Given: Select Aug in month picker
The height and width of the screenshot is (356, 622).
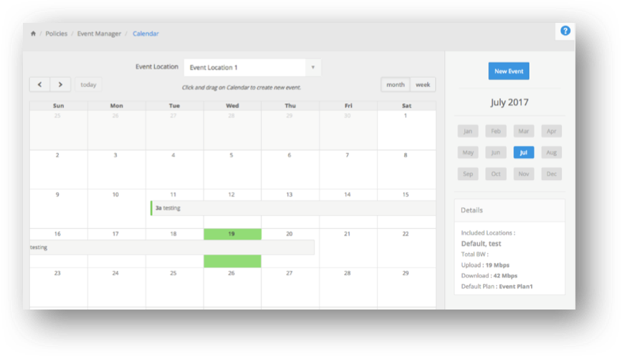Looking at the screenshot, I should click(551, 152).
